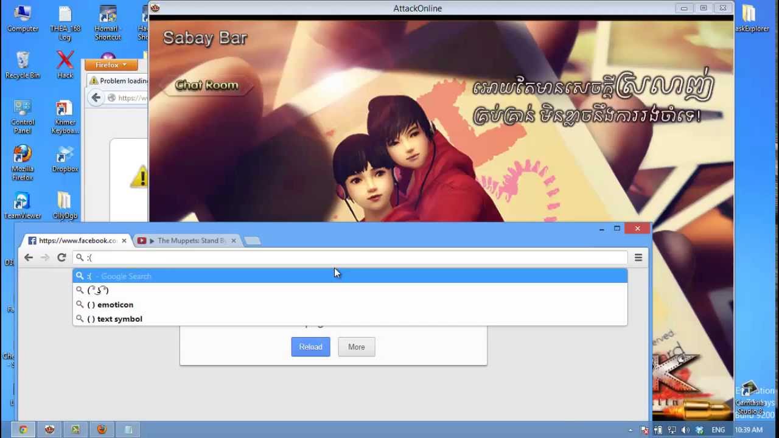This screenshot has height=438, width=779.
Task: Launch Mozilla Firefox from the desktop
Action: [23, 163]
